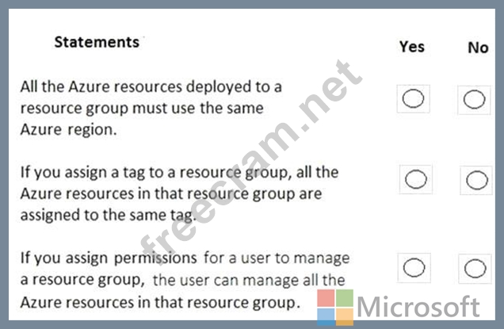This screenshot has width=504, height=329.
Task: Click the Yes column header
Action: (x=412, y=47)
